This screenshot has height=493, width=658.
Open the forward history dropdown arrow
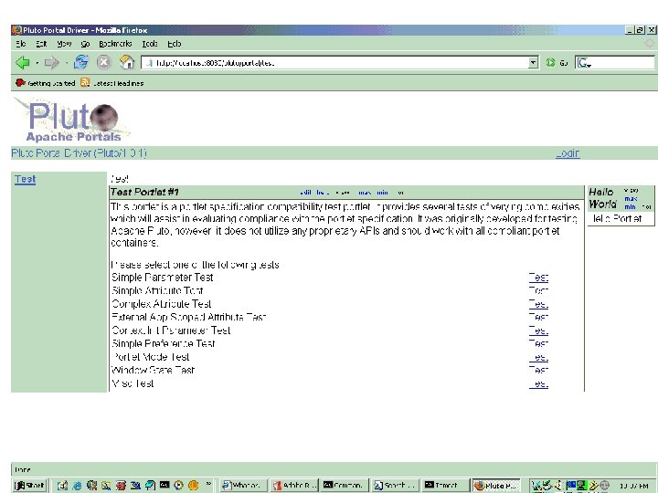[67, 63]
